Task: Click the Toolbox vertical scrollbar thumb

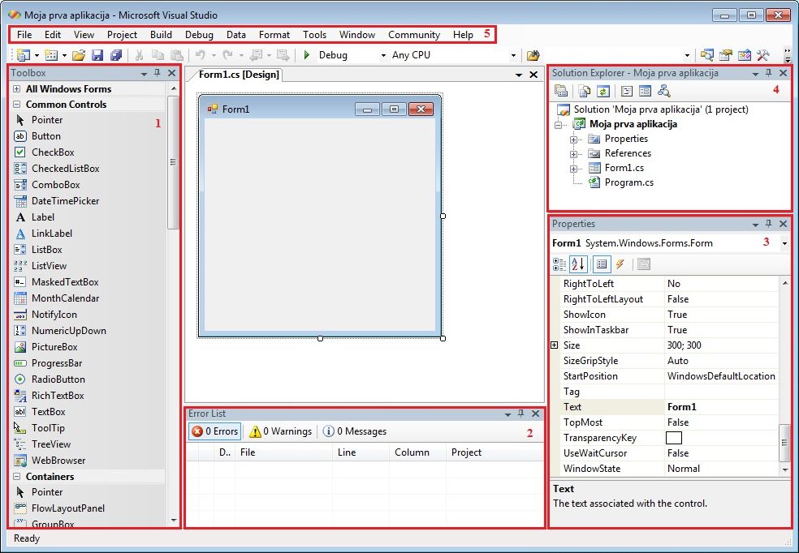Action: 173,162
